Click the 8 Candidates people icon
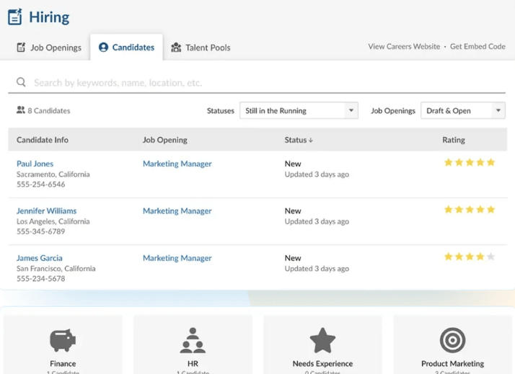Viewport: 515px width, 374px height. tap(21, 110)
